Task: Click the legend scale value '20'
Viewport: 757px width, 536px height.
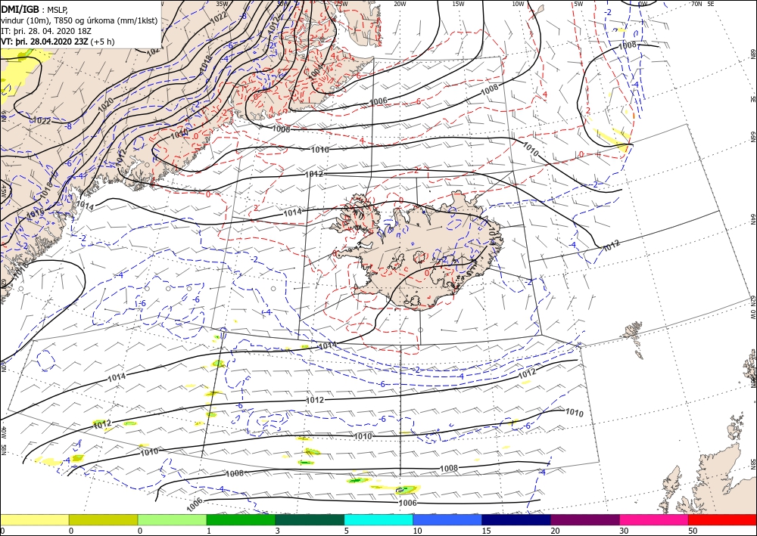Action: click(555, 531)
